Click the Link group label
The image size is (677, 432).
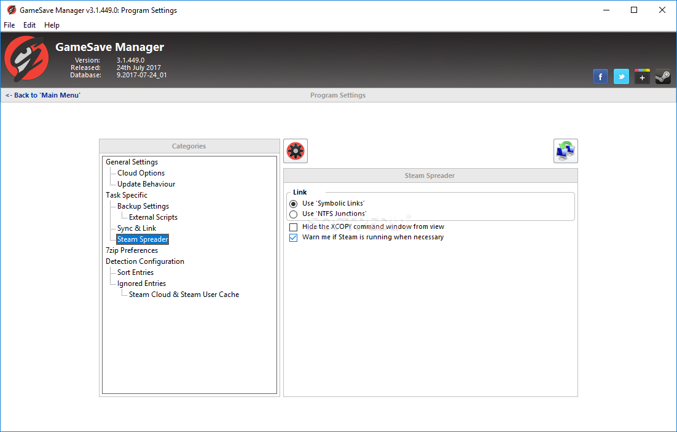pyautogui.click(x=300, y=192)
